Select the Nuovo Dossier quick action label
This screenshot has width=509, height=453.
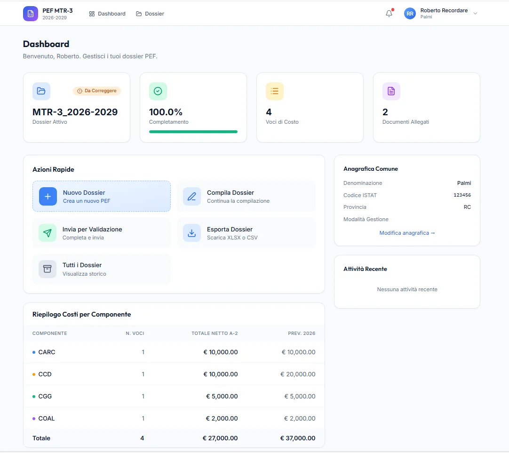click(84, 192)
